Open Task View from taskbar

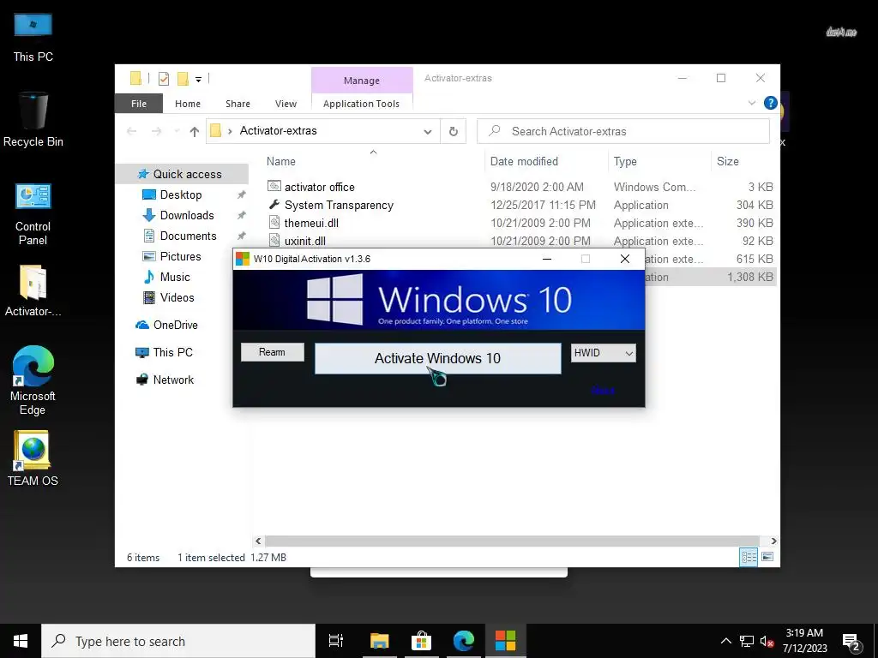click(x=336, y=641)
